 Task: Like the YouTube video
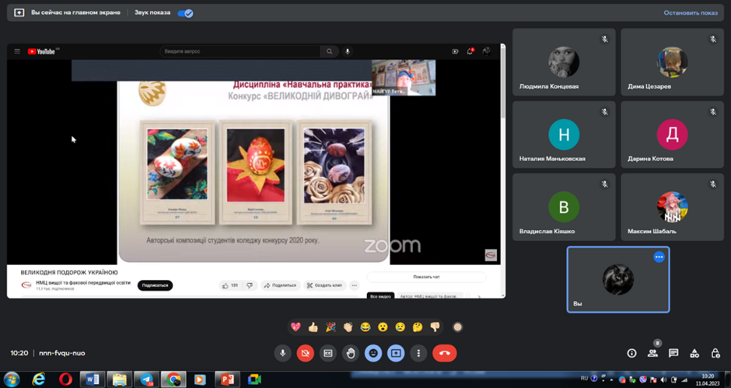click(231, 285)
